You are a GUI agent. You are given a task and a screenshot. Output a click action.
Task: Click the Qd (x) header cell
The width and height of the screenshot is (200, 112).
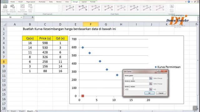pos(60,38)
